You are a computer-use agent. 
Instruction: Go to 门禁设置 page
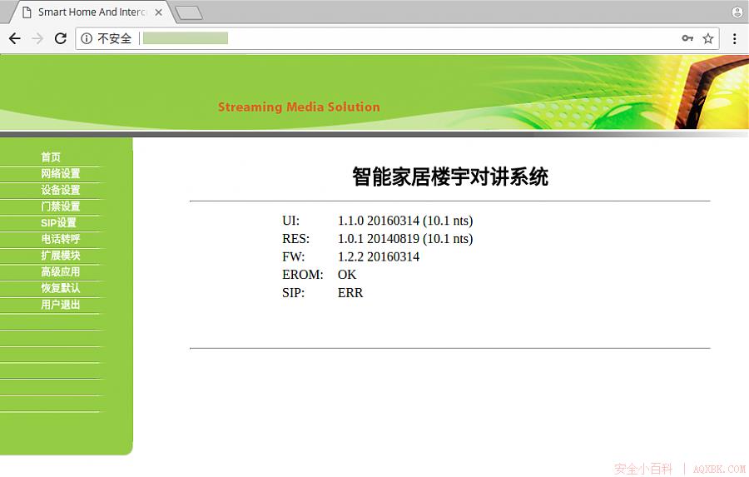tap(61, 206)
